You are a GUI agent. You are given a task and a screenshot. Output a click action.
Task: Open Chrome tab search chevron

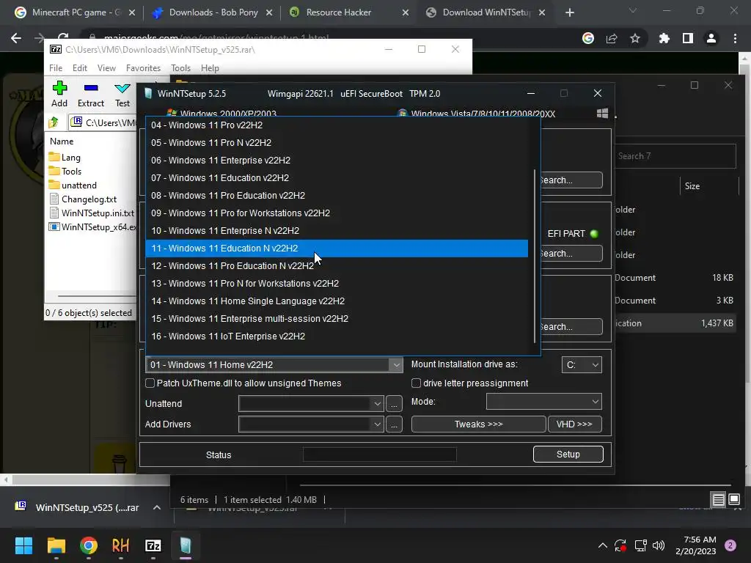coord(633,10)
